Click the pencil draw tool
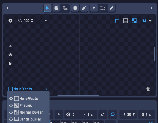This screenshot has width=158, height=123. [x=111, y=8]
